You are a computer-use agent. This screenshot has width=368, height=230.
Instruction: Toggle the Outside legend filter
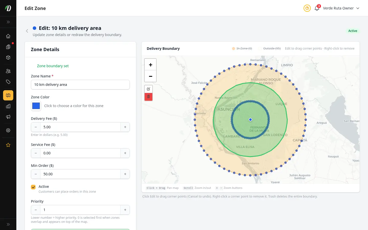(270, 49)
